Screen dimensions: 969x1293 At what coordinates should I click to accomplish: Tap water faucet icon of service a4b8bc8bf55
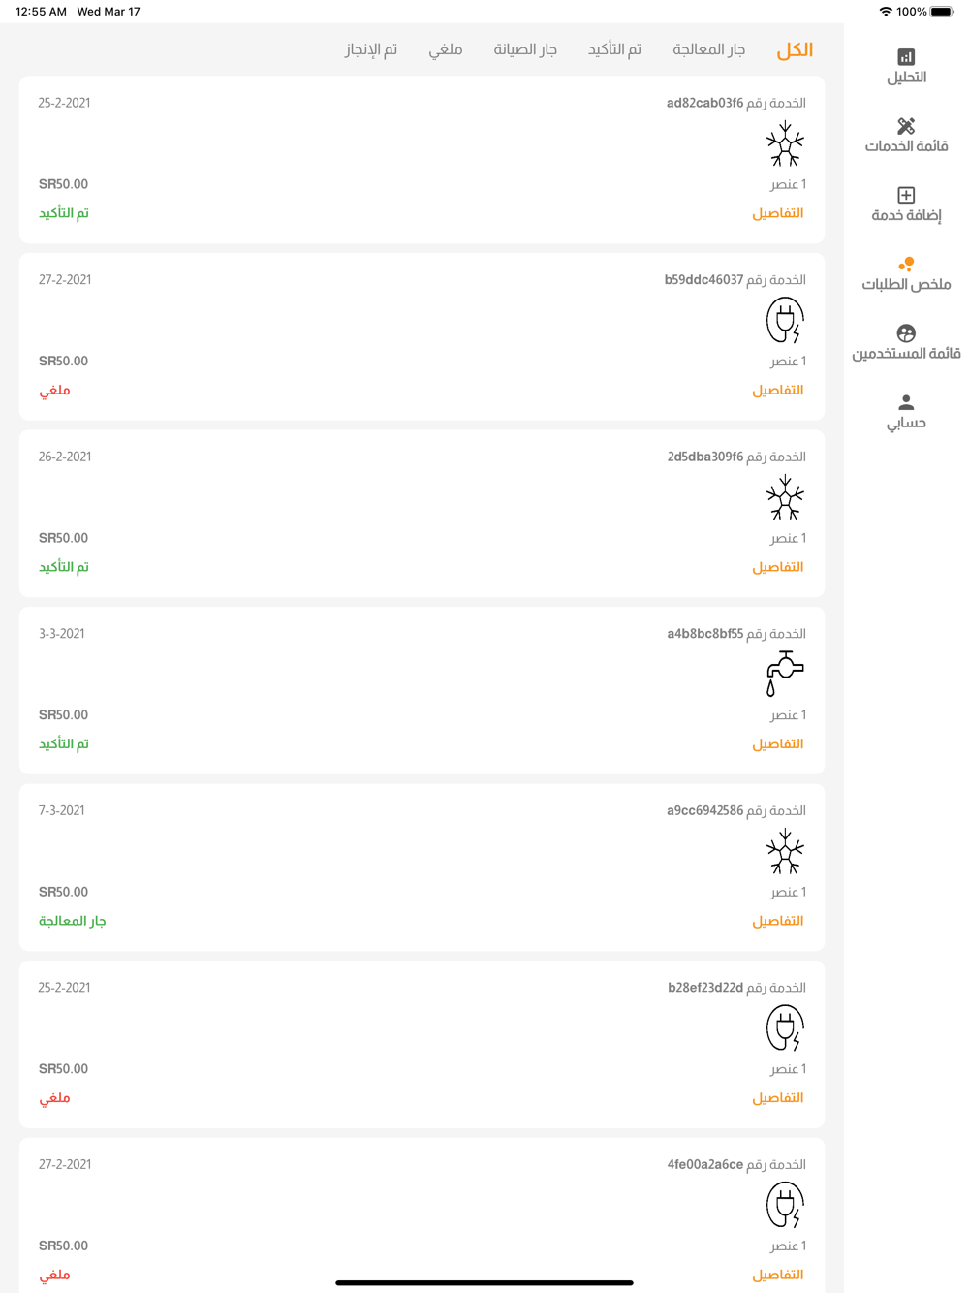[x=785, y=675]
